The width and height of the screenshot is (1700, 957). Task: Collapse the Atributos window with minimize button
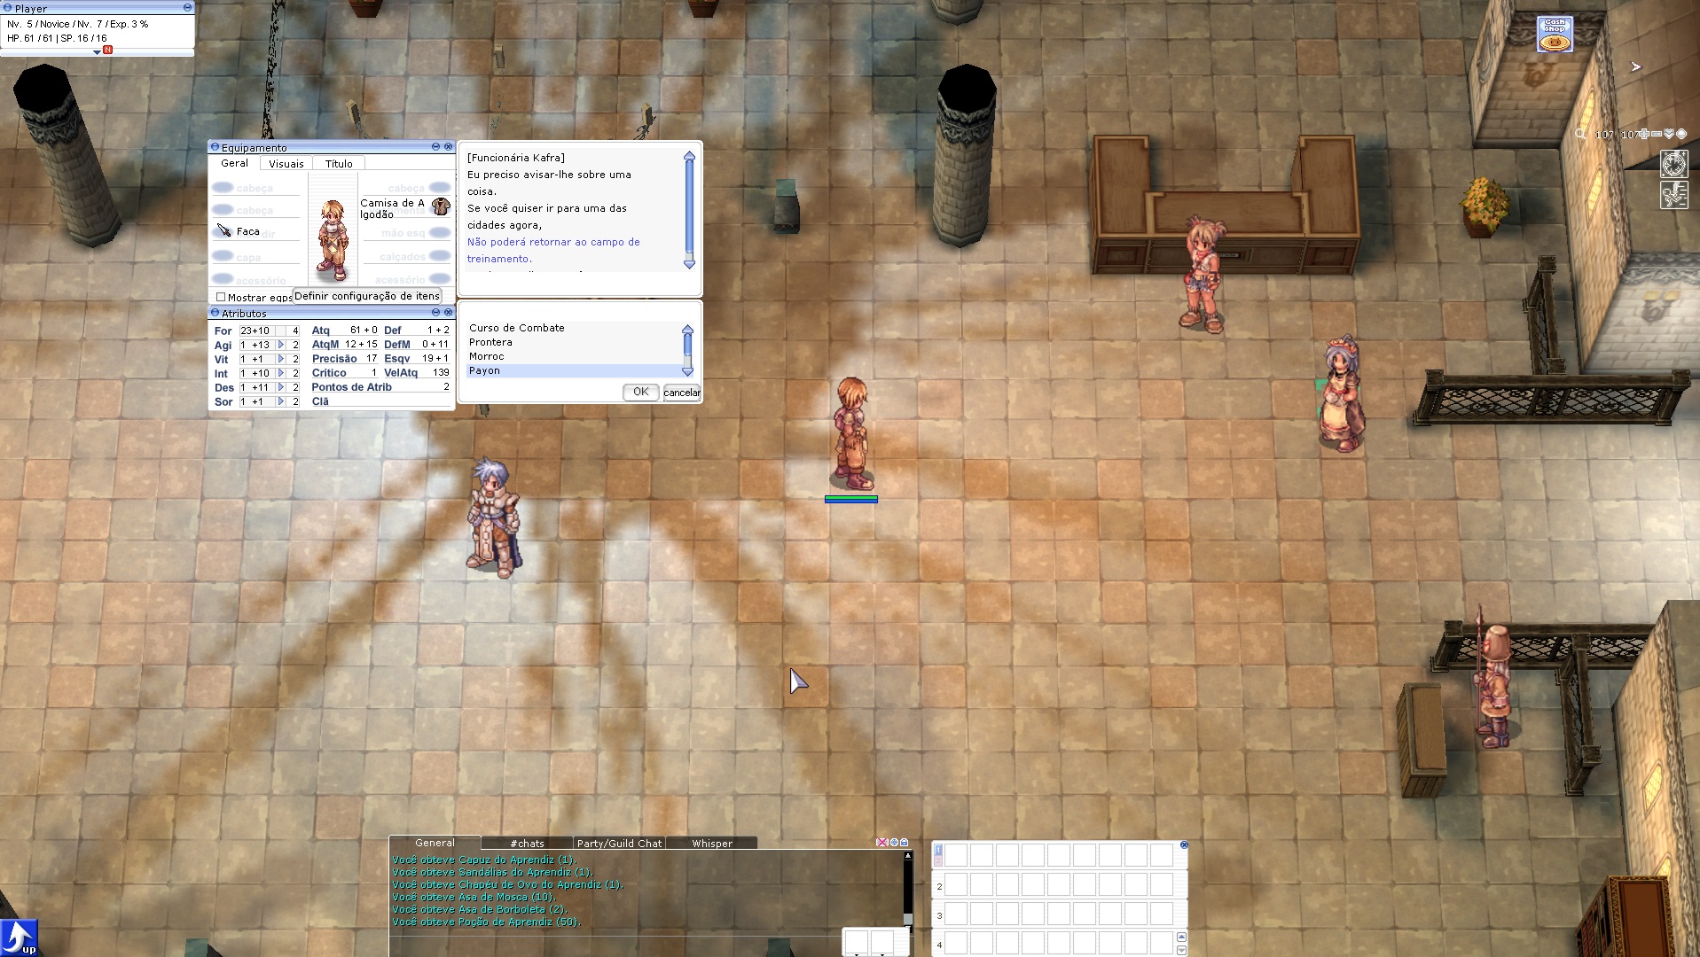[435, 313]
